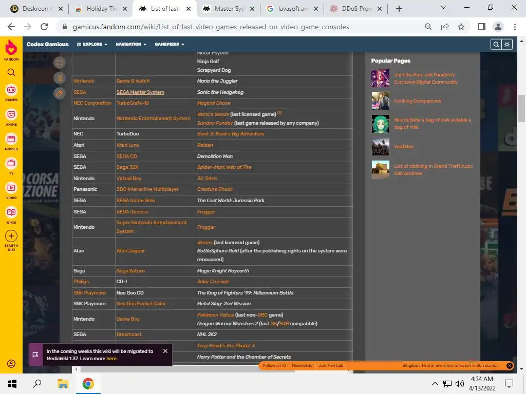Click the Join Fan Lab button
Screen dimensions: 526x394
click(x=331, y=365)
